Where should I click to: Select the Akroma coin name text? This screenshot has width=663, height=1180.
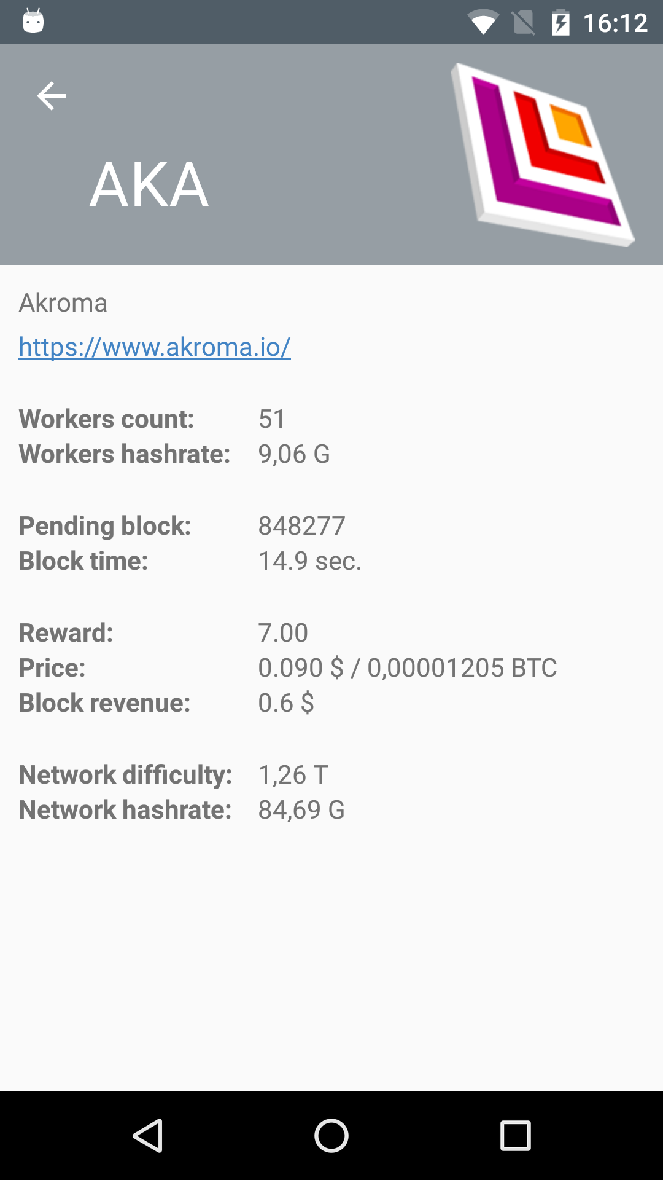click(x=63, y=303)
